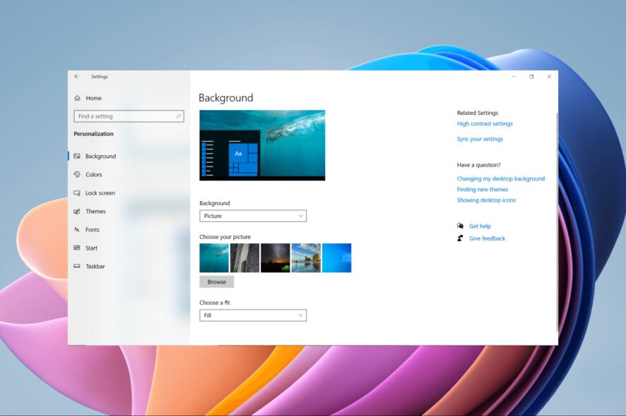
Task: Click the Browse button
Action: 217,282
